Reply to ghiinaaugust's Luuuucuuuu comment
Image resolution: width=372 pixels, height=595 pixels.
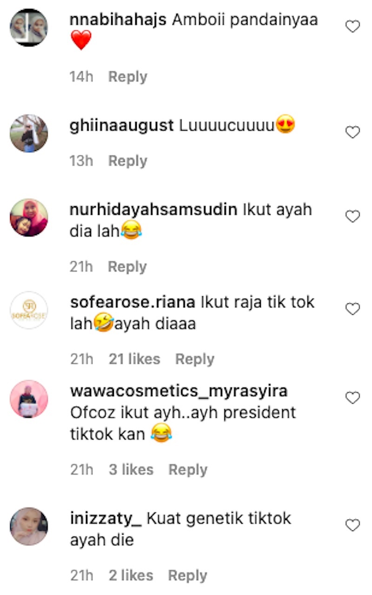[x=127, y=161]
